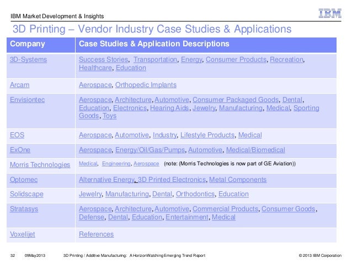Open Stratasys Consumer Goods link
Viewport: 352px width, 264px height.
click(x=288, y=209)
